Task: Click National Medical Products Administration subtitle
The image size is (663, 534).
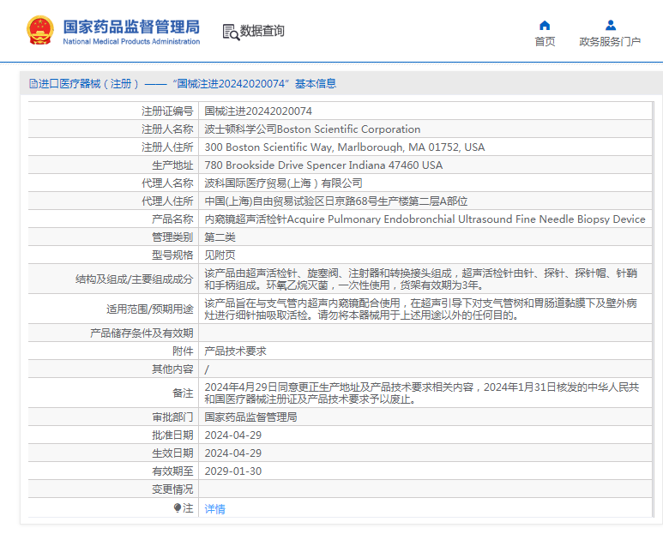Action: coord(131,41)
